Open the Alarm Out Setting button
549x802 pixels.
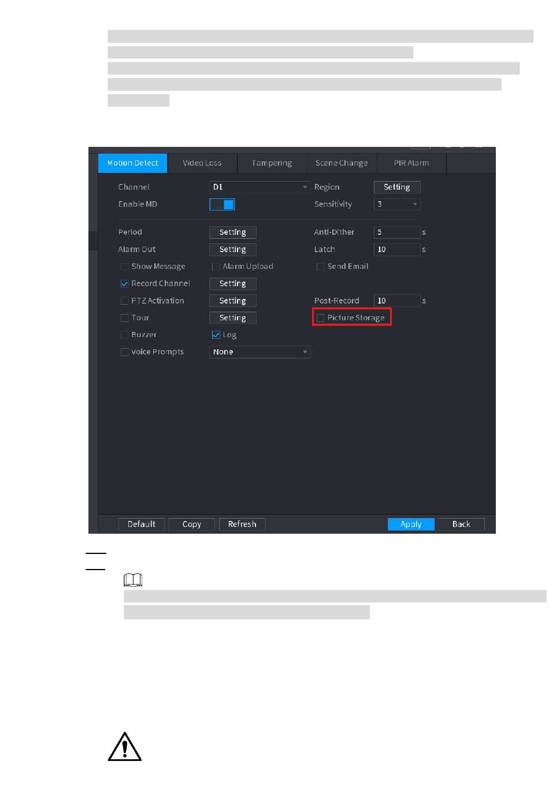click(x=233, y=249)
